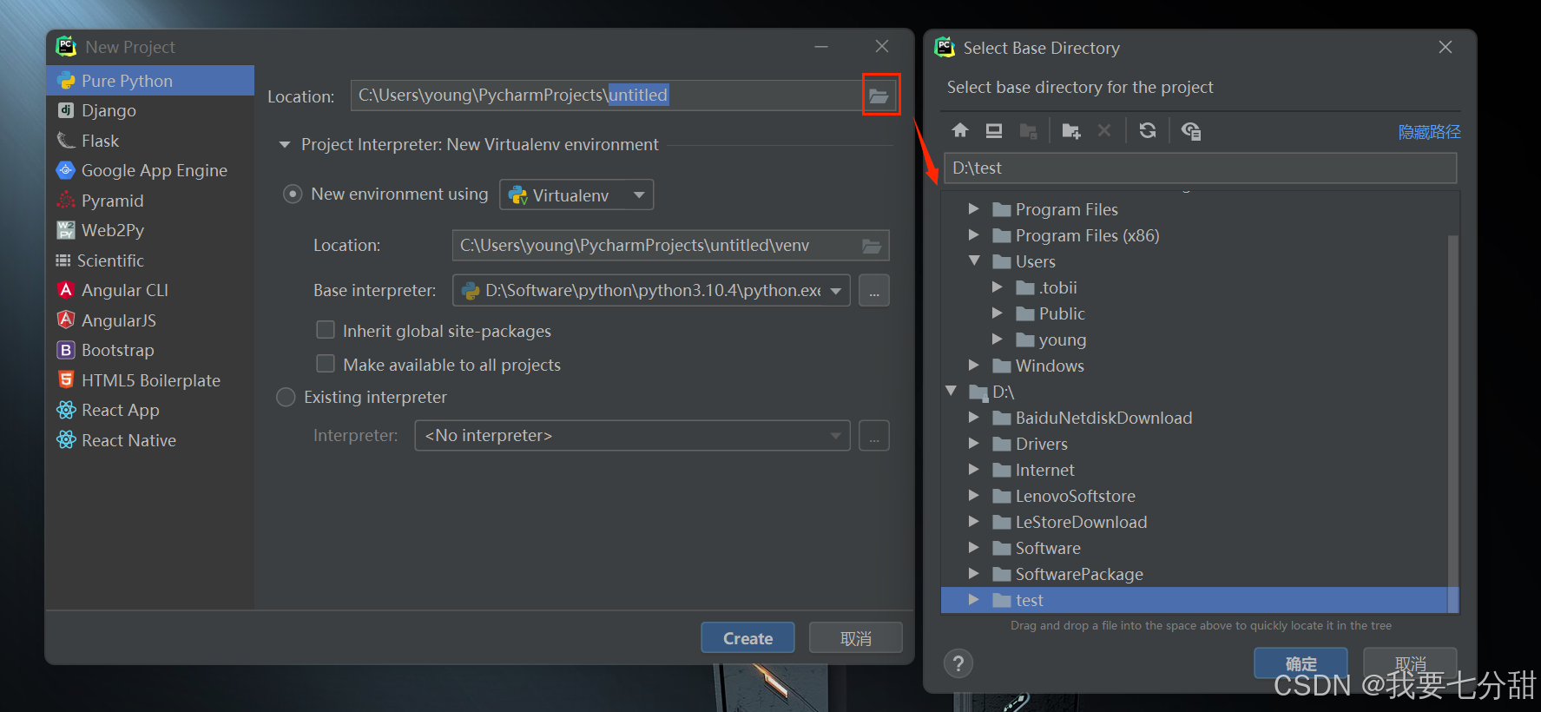Viewport: 1541px width, 712px height.
Task: Refresh the directory tree
Action: (1148, 130)
